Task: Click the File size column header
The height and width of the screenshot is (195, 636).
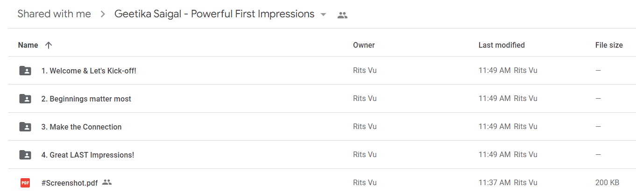Action: (609, 45)
